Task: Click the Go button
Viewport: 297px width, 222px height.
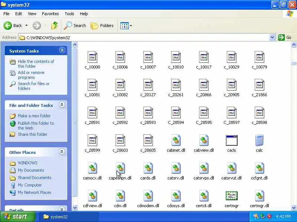Action: 285,37
